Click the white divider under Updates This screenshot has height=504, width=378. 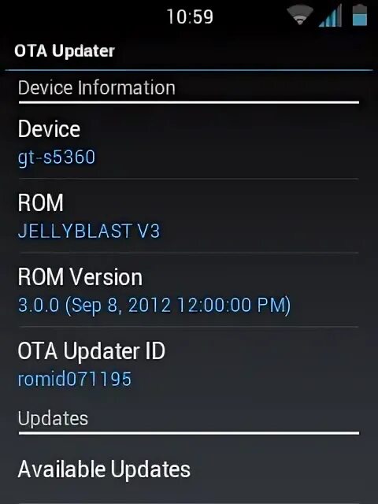189,433
